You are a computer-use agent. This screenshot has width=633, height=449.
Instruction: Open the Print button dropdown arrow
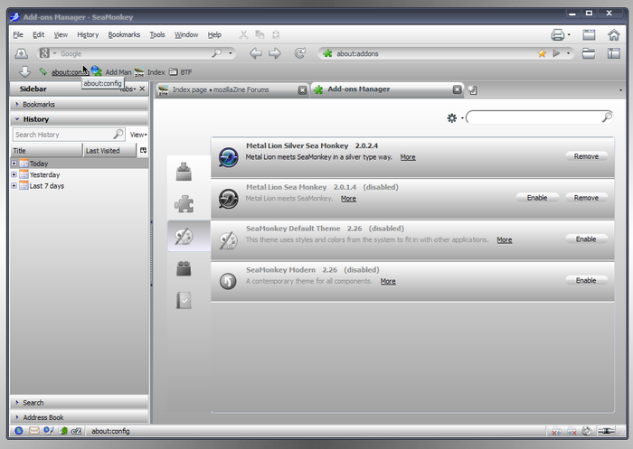tap(569, 35)
